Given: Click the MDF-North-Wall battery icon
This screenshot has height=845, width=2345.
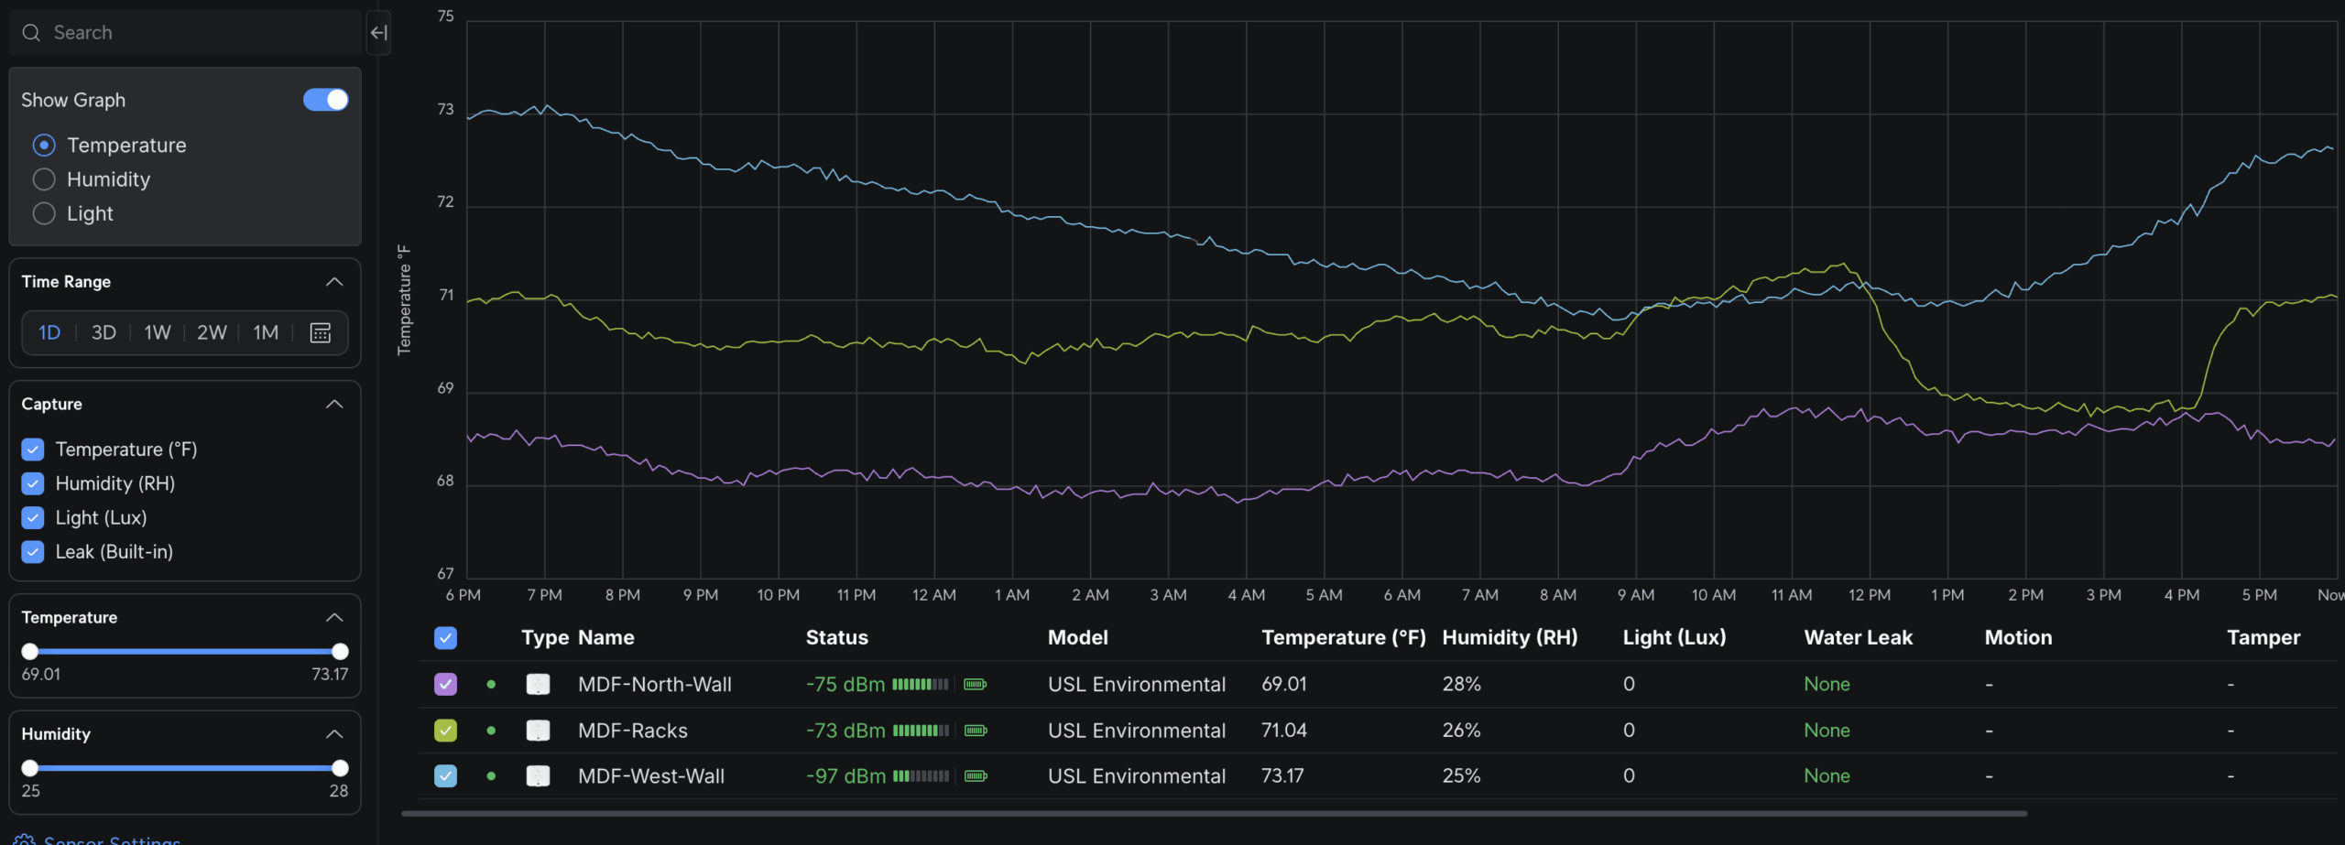Looking at the screenshot, I should [976, 684].
